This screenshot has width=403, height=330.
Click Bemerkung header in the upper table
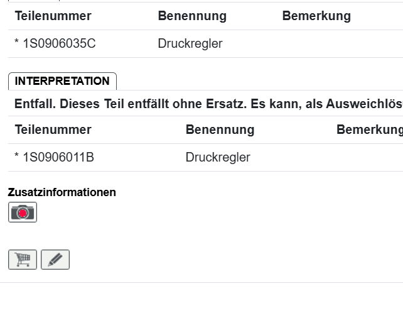pos(316,16)
